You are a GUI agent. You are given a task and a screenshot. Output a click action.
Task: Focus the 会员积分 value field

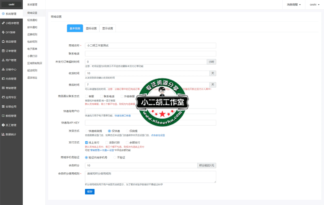(141, 165)
